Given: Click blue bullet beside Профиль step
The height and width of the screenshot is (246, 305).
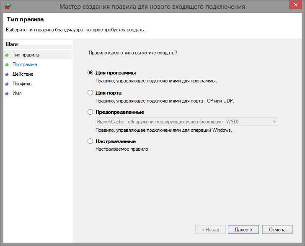Looking at the screenshot, I should 7,84.
